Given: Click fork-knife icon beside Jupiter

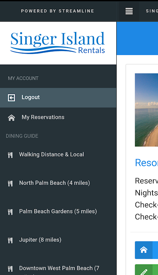Looking at the screenshot, I should point(10,240).
